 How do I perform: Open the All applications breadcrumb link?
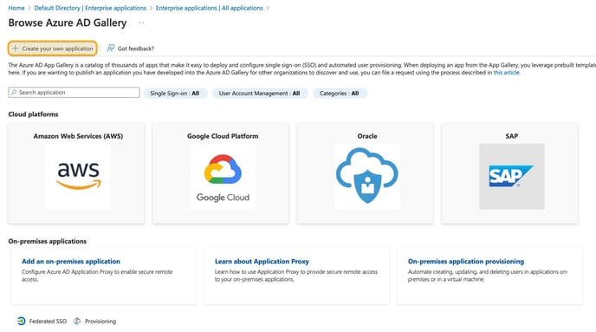210,8
